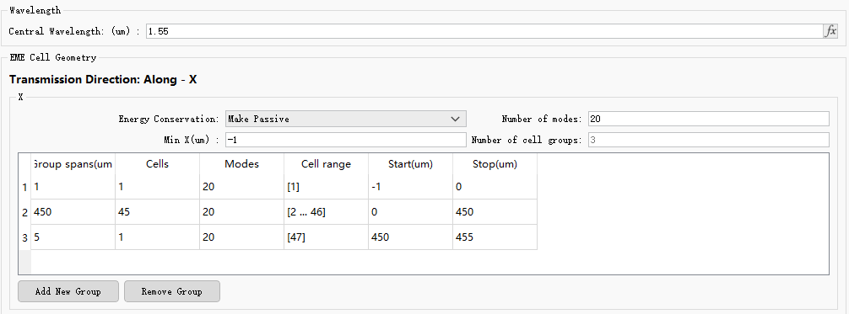Click cell range [1] in row 1
Viewport: 849px width, 314px height.
point(326,187)
